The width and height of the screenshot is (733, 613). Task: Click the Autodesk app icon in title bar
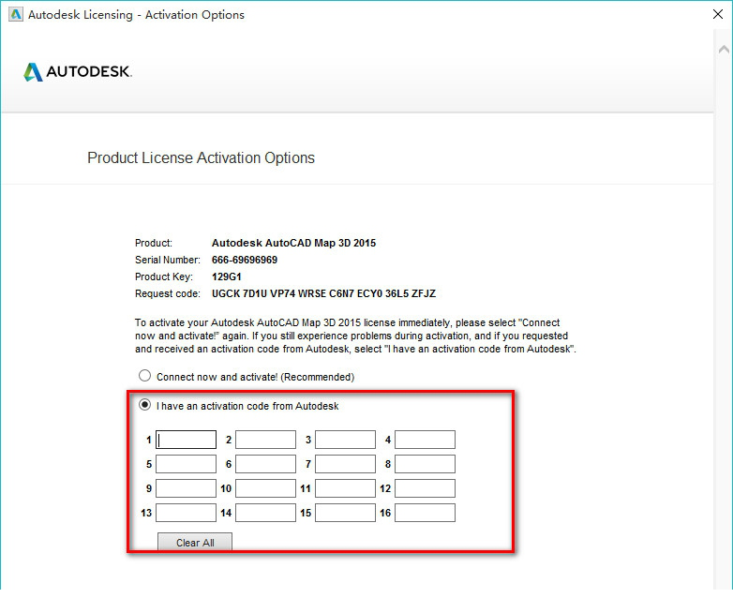(x=15, y=14)
